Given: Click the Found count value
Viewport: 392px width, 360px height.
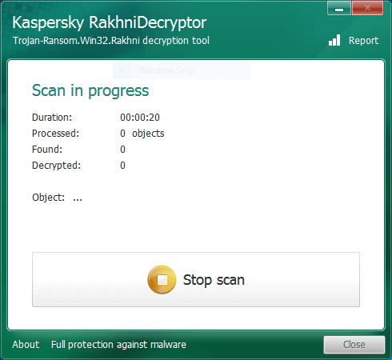Looking at the screenshot, I should (x=122, y=150).
